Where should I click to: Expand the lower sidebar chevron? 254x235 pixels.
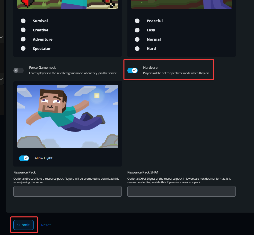[1, 79]
